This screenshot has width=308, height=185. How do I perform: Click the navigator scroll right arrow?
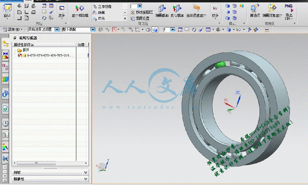[86, 163]
